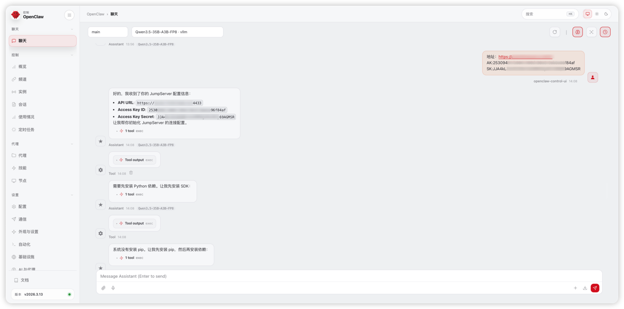Click the microphone voice input icon
Viewport: 624px width, 309px height.
pyautogui.click(x=113, y=288)
